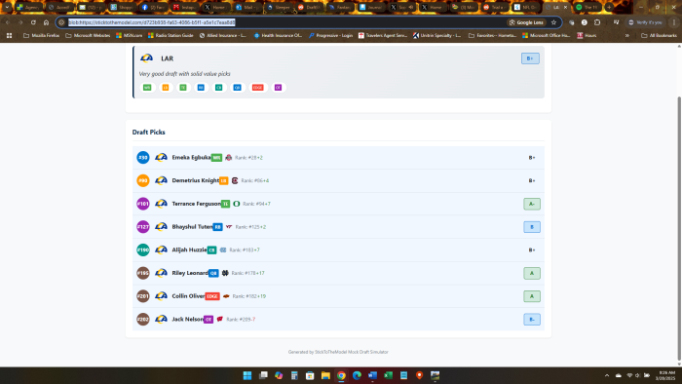Select Bhayshul Tuten draft pick name
Image resolution: width=682 pixels, height=384 pixels.
(192, 226)
